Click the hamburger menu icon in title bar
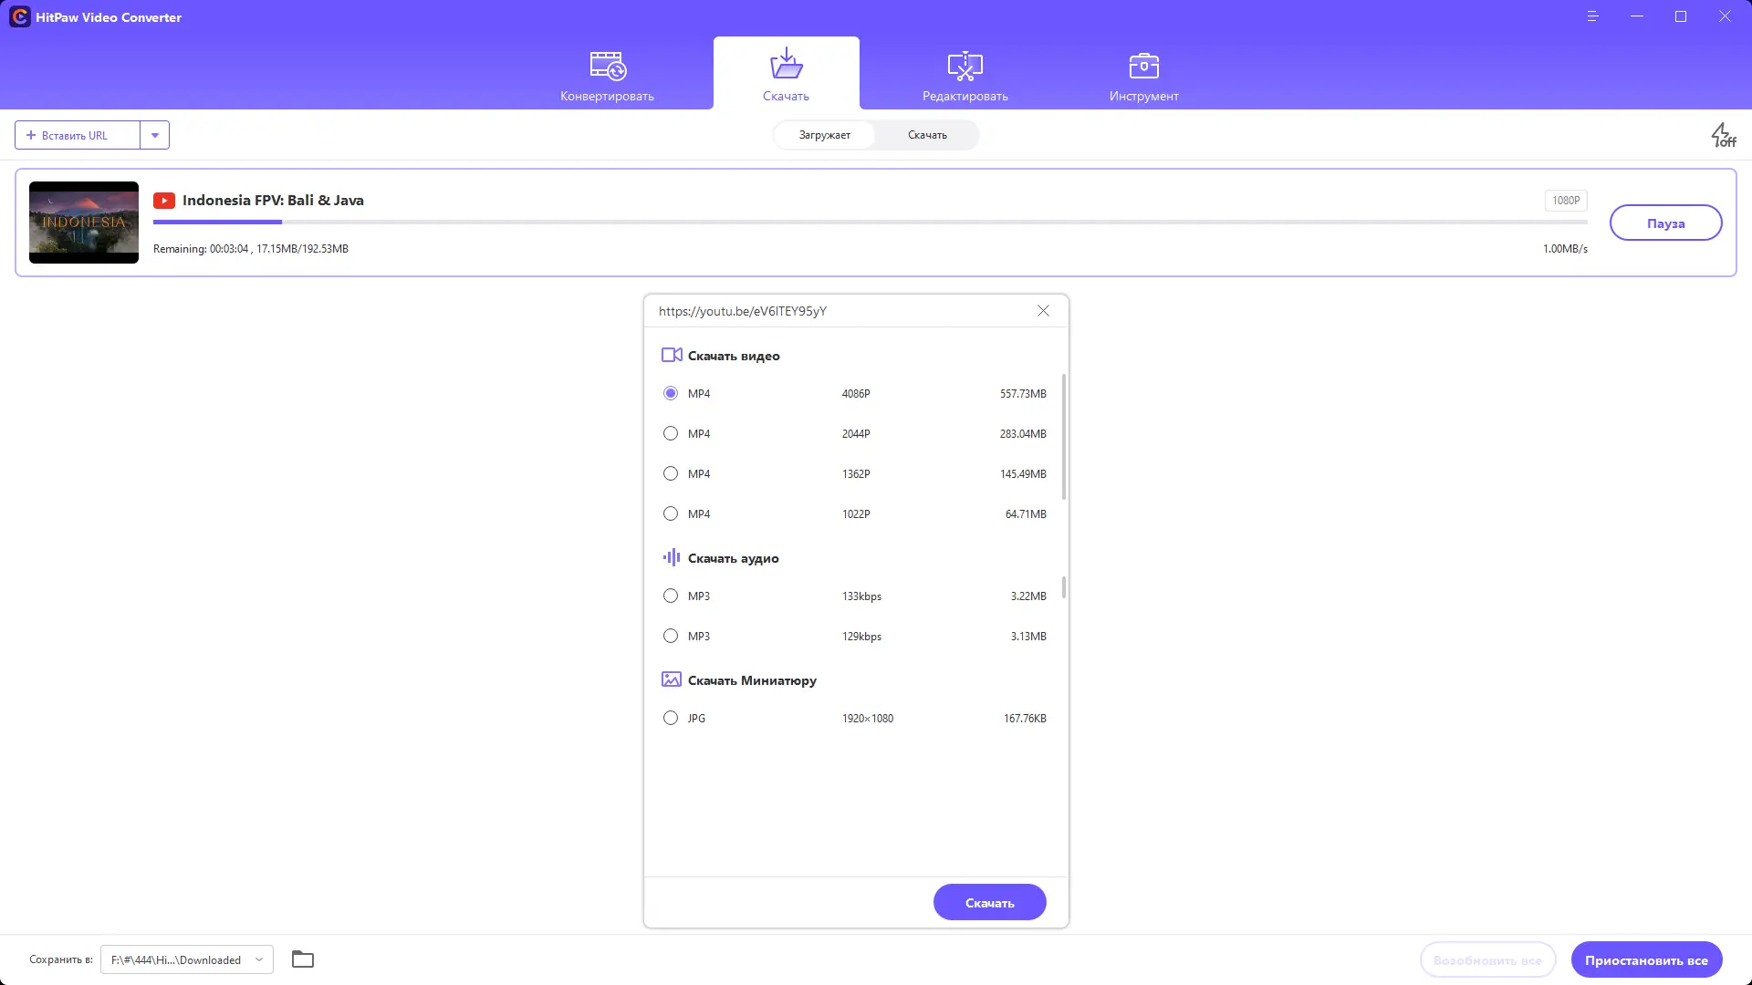 [x=1592, y=16]
